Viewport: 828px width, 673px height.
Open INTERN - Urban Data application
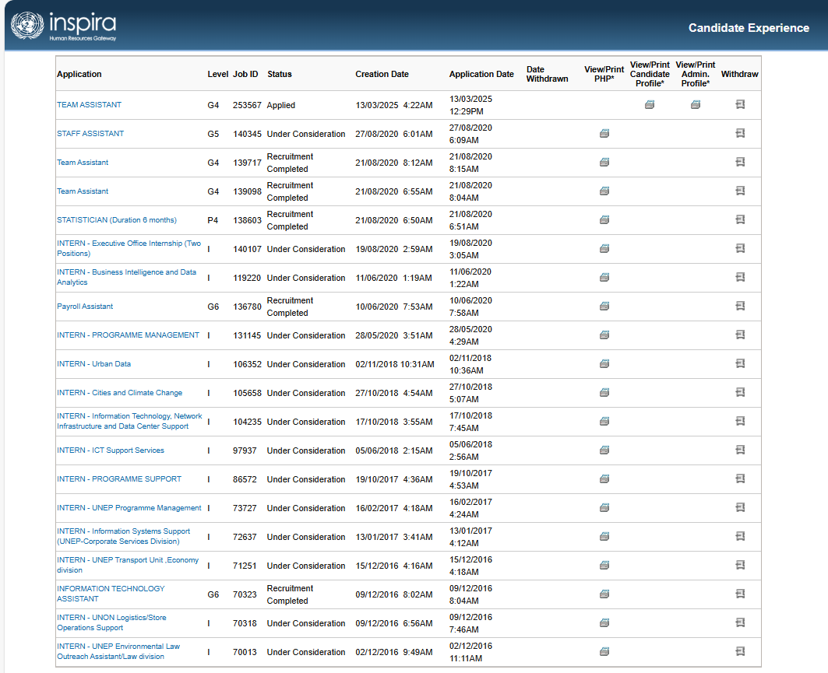click(x=94, y=364)
